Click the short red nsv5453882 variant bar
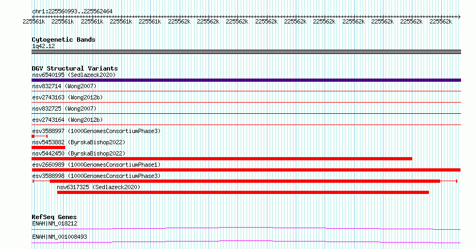Viewport: 476px width, 249px height. [48, 147]
